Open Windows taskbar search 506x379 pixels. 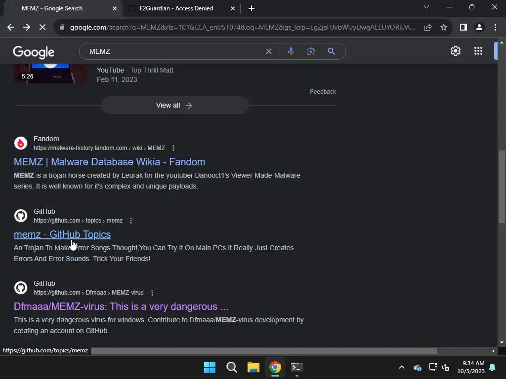(x=231, y=367)
